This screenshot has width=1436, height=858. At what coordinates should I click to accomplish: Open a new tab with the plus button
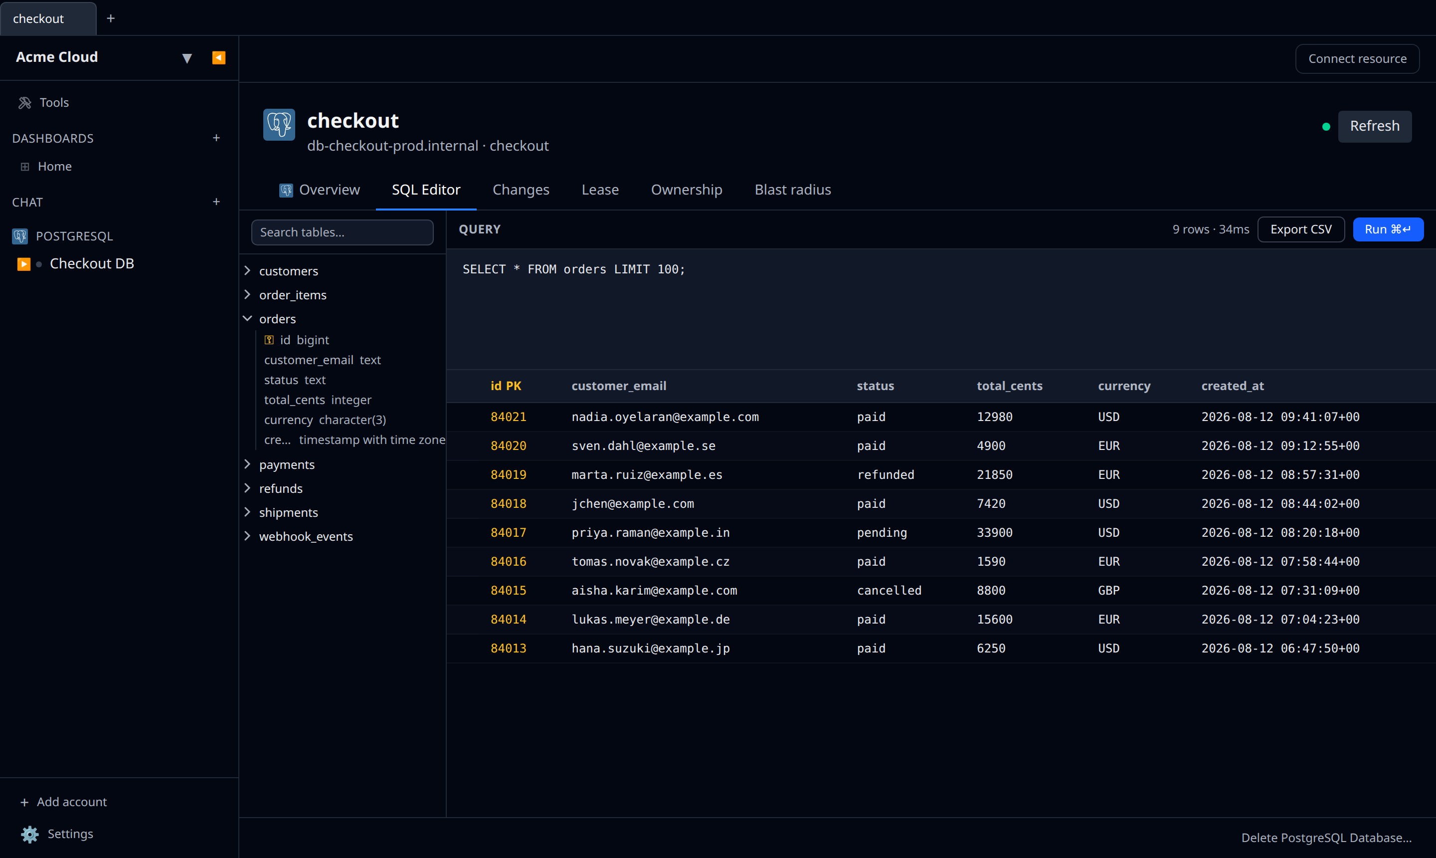(111, 18)
